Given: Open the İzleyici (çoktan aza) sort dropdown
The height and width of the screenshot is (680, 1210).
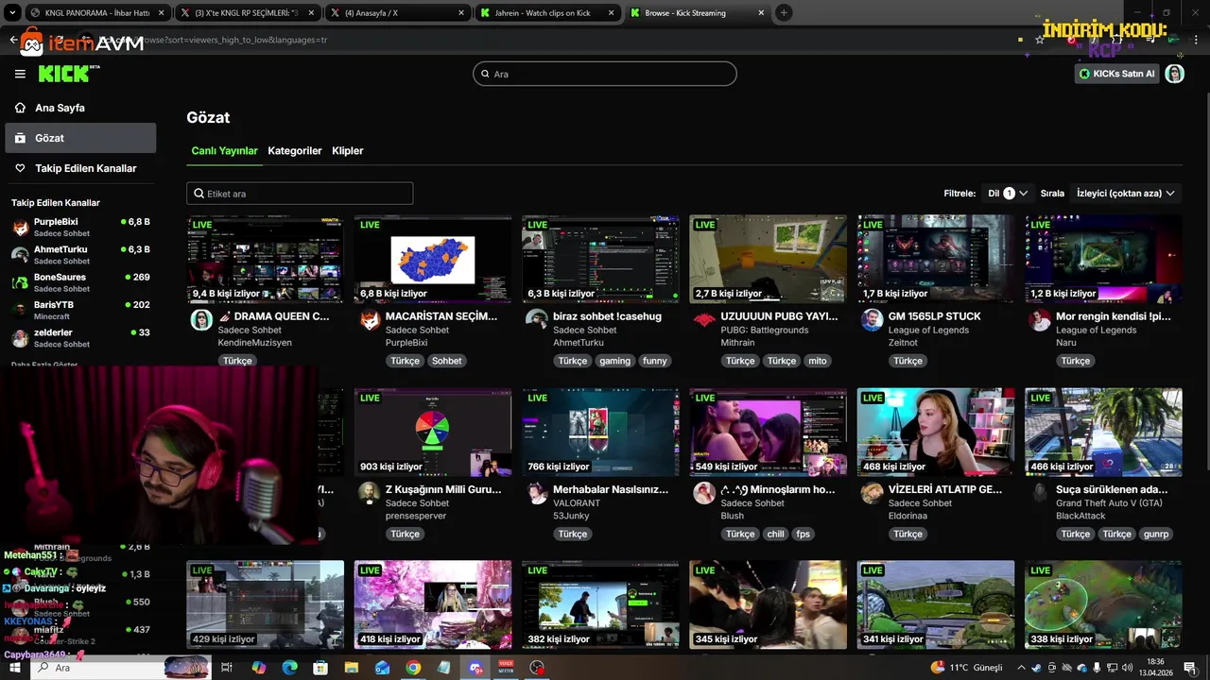Looking at the screenshot, I should [1126, 193].
